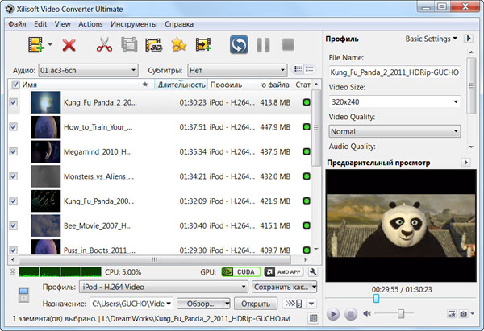The width and height of the screenshot is (484, 331).
Task: Open the Actions menu
Action: (x=90, y=23)
